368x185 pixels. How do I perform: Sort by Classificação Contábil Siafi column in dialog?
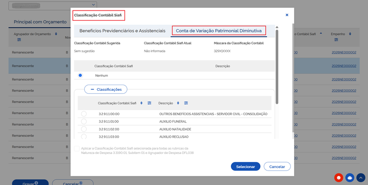[x=141, y=103]
